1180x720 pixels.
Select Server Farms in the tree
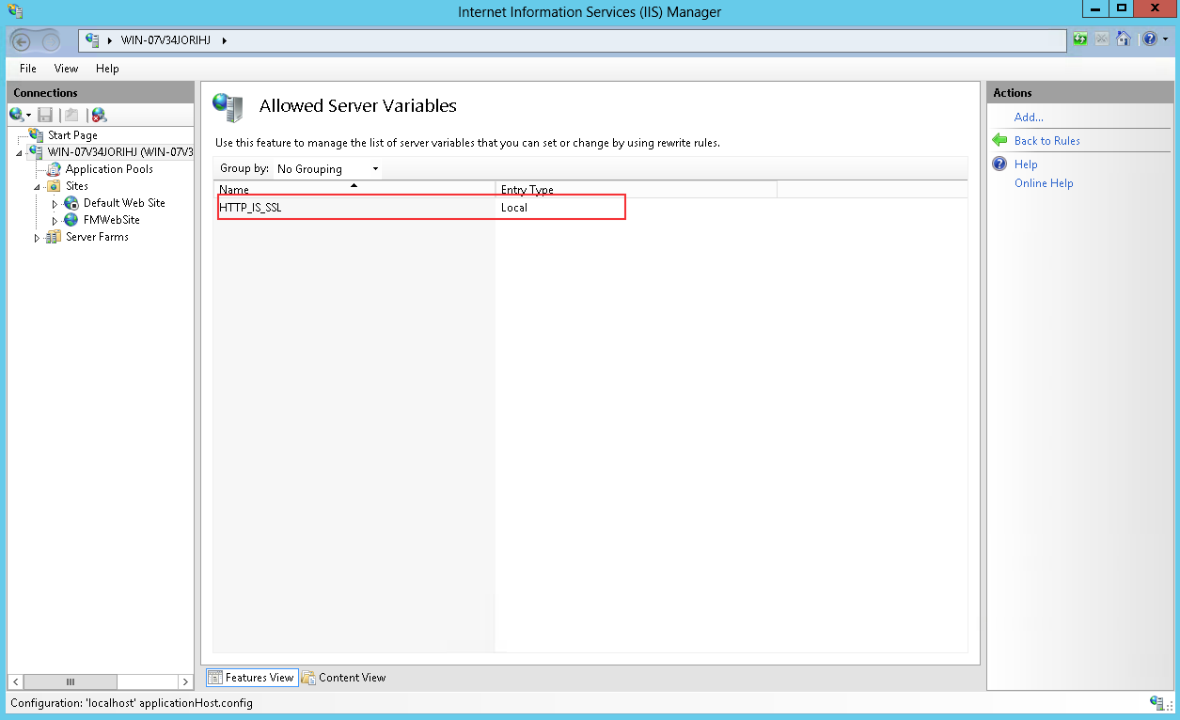[97, 237]
